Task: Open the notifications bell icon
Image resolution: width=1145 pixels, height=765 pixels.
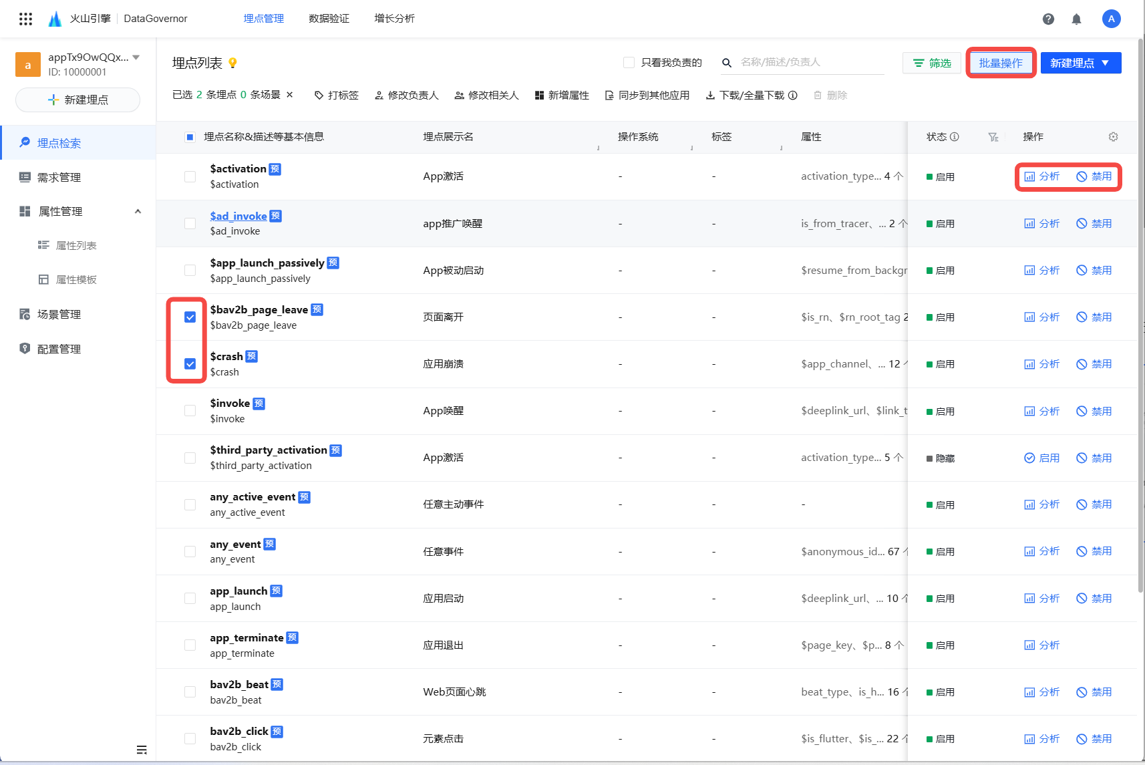Action: (x=1076, y=19)
